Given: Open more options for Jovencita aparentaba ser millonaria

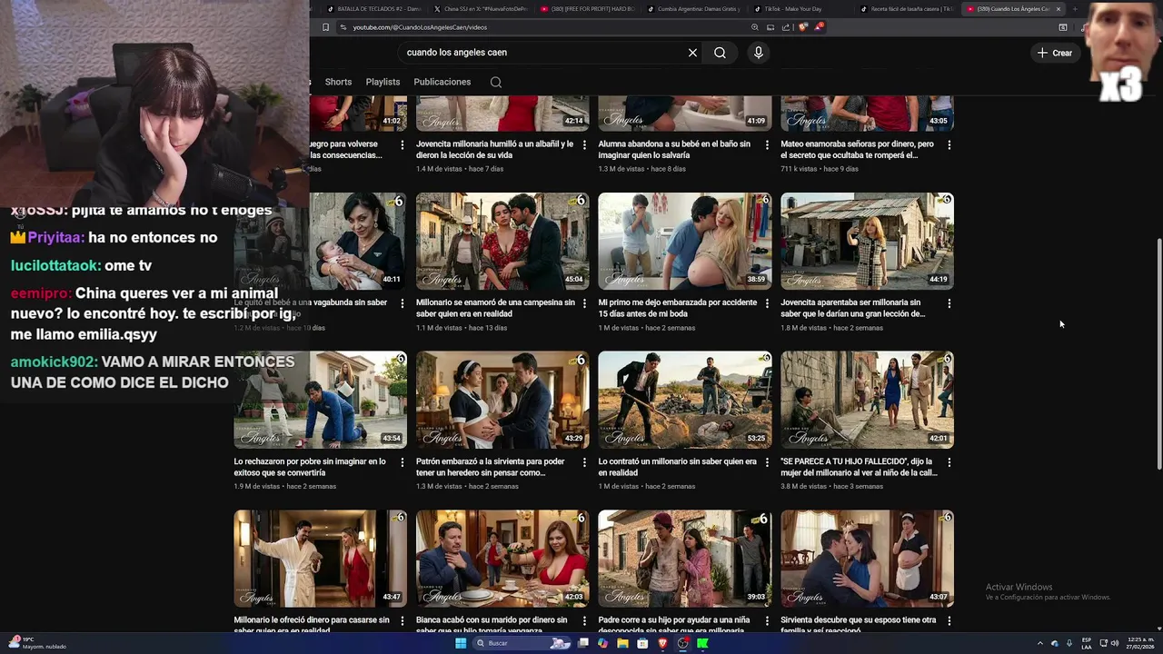Looking at the screenshot, I should pos(949,303).
